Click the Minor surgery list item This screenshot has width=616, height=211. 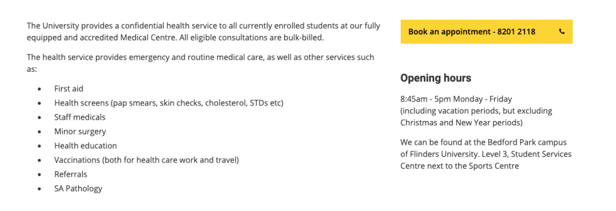(80, 131)
